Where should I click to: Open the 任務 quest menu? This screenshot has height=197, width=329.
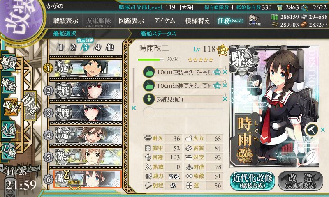click(x=230, y=21)
